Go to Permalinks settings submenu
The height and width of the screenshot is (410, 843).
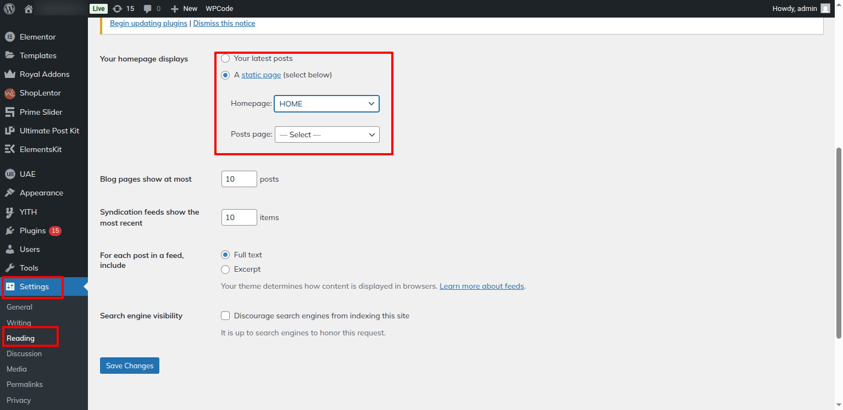coord(25,385)
